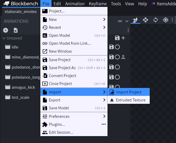Open the Edit menu

pyautogui.click(x=57, y=4)
